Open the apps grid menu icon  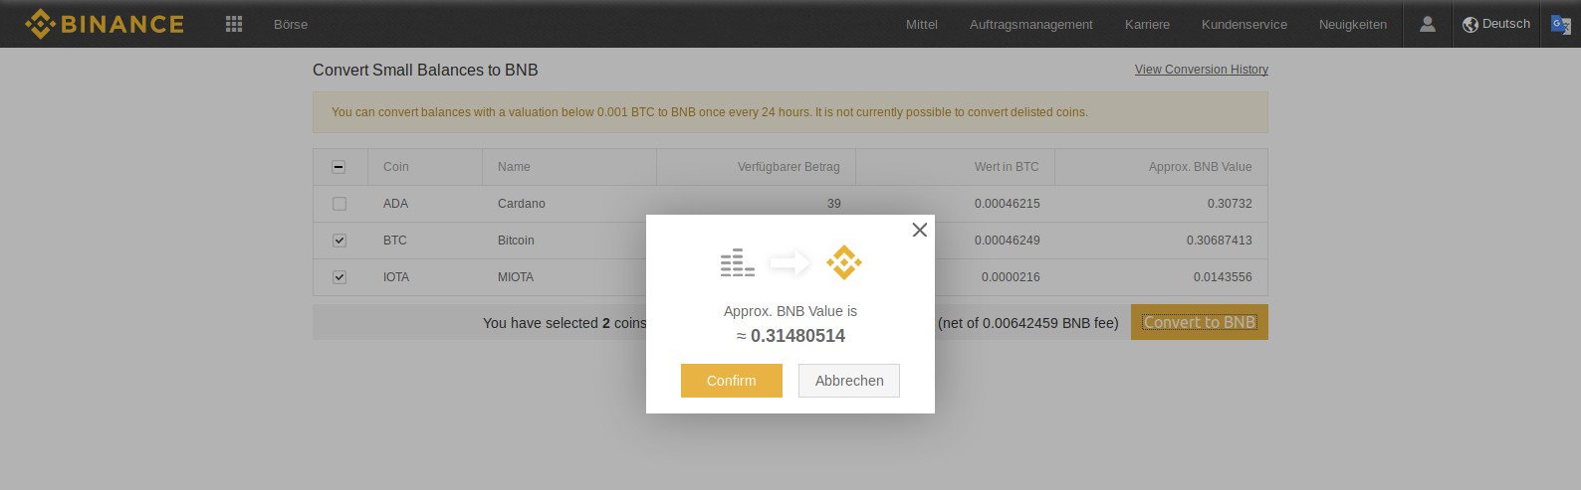pos(234,24)
